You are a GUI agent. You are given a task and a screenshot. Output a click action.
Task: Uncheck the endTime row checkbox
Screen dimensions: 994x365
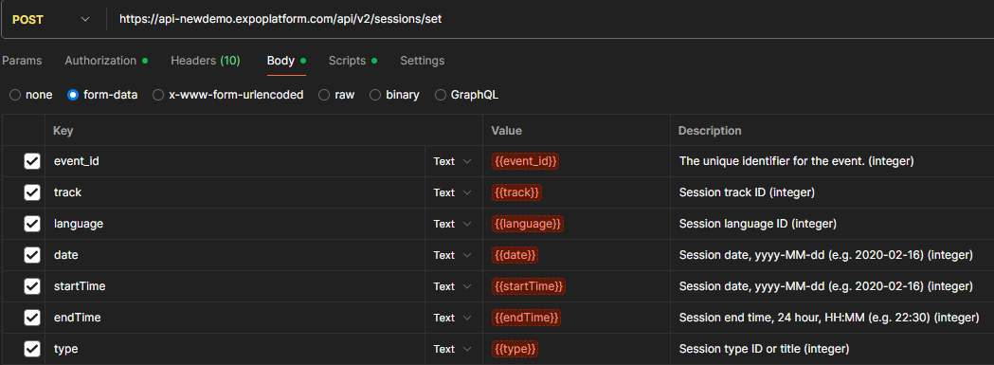(31, 318)
